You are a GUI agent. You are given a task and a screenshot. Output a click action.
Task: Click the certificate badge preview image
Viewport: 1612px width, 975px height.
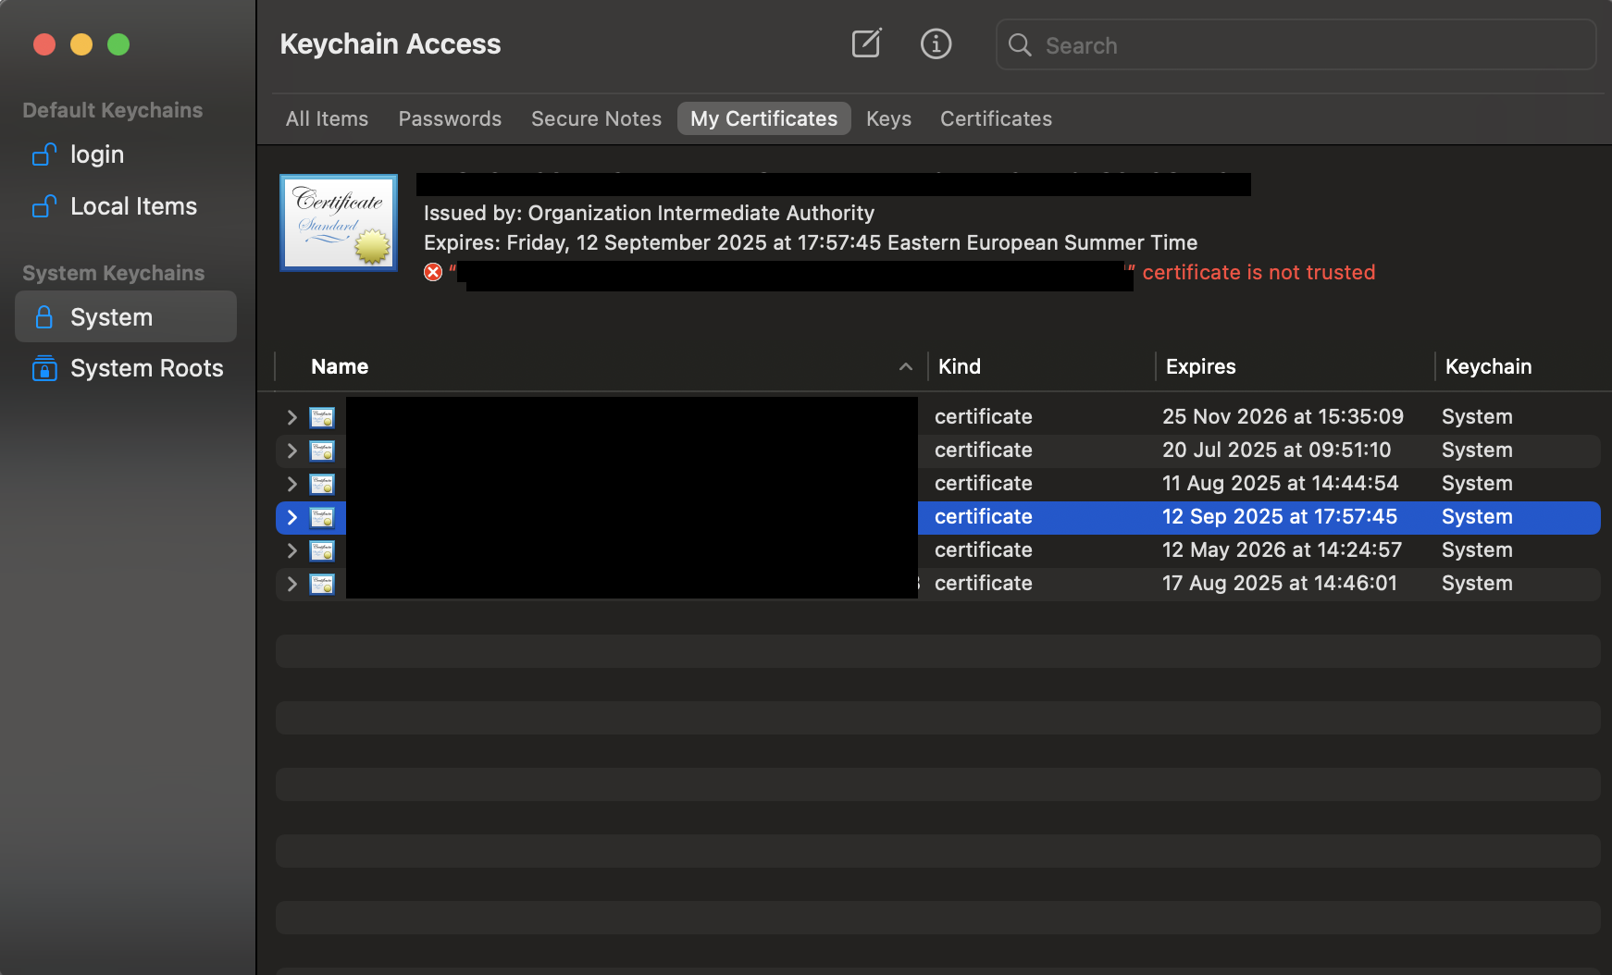click(338, 222)
